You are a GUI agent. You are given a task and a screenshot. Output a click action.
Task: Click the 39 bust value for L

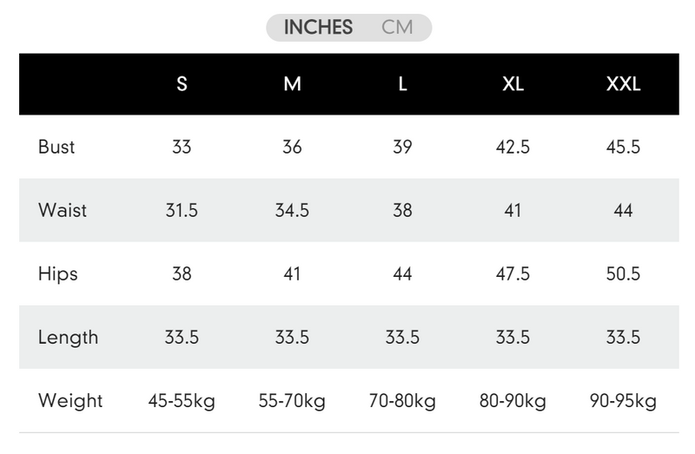(402, 147)
